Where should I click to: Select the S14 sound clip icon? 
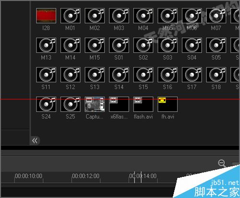tap(119, 75)
